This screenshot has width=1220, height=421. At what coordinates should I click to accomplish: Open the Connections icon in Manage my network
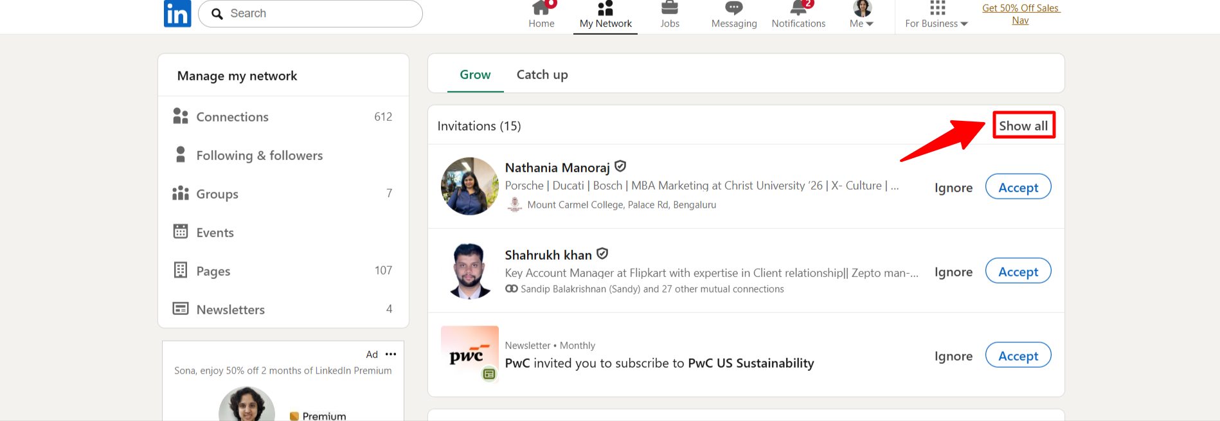(181, 116)
